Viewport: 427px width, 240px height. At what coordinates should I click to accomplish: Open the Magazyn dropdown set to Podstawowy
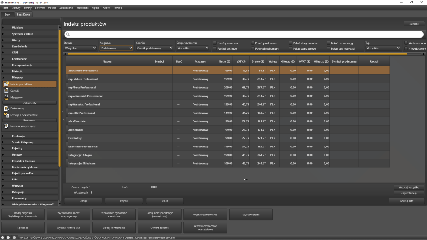pos(116,48)
